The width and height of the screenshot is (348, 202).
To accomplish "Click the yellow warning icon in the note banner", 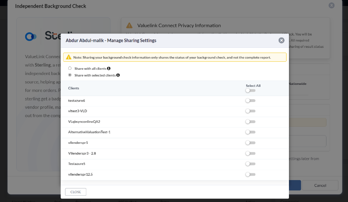I will 69,57.
